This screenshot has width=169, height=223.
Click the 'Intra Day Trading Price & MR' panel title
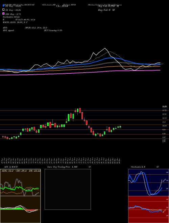(62, 167)
